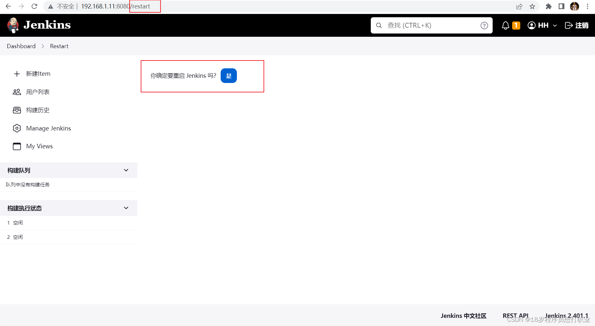Screen dimensions: 595x326
Task: Click the plus icon for 新建Item
Action: coord(17,74)
